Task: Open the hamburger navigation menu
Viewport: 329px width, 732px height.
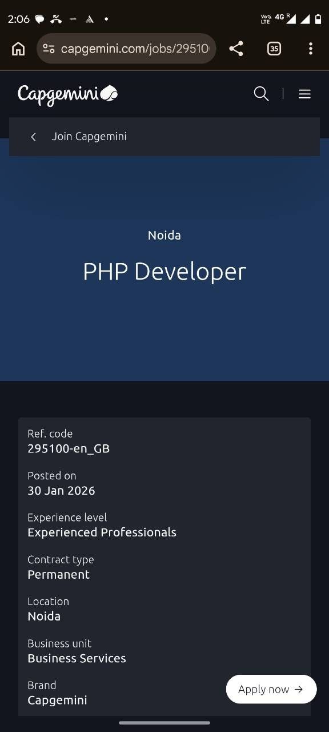Action: click(x=304, y=94)
